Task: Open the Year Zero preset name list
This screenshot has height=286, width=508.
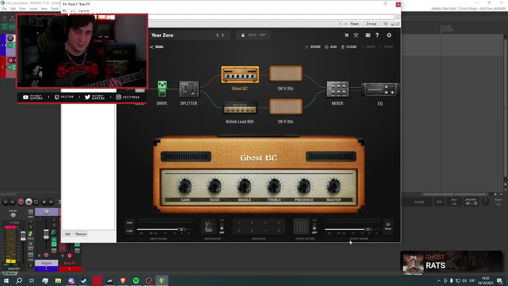Action: (162, 35)
